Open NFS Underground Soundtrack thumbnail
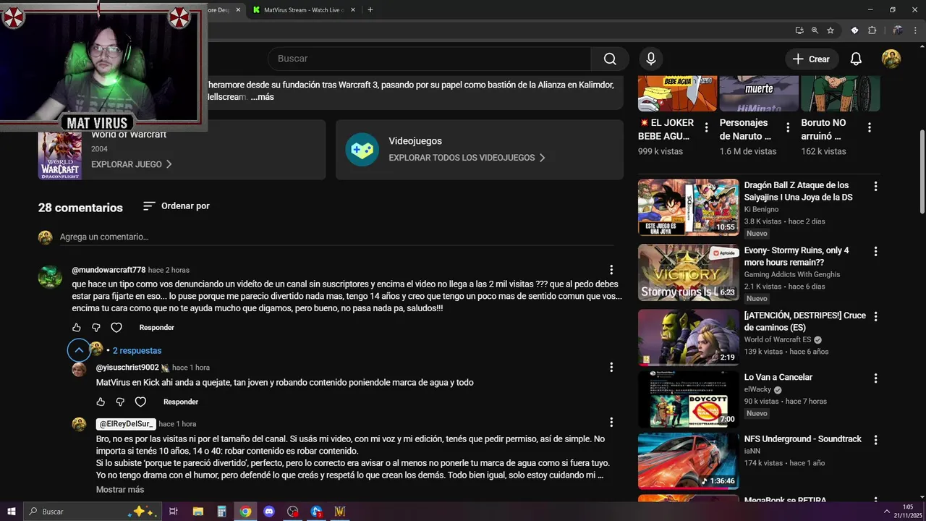The height and width of the screenshot is (521, 926). point(688,462)
